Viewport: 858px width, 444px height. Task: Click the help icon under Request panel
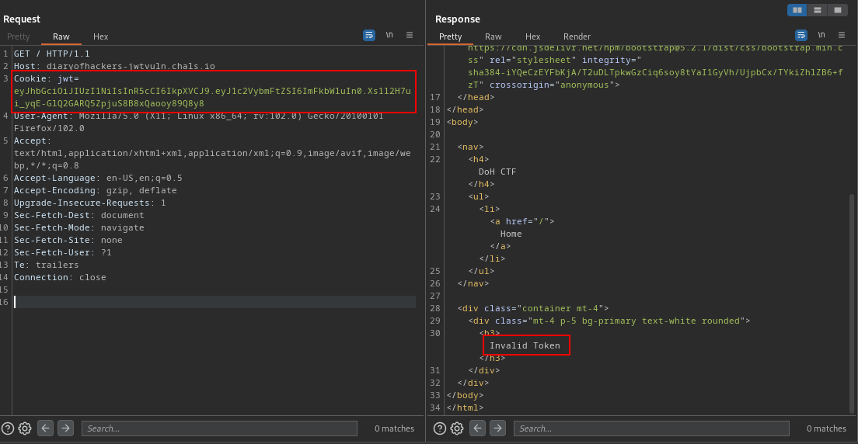click(9, 428)
